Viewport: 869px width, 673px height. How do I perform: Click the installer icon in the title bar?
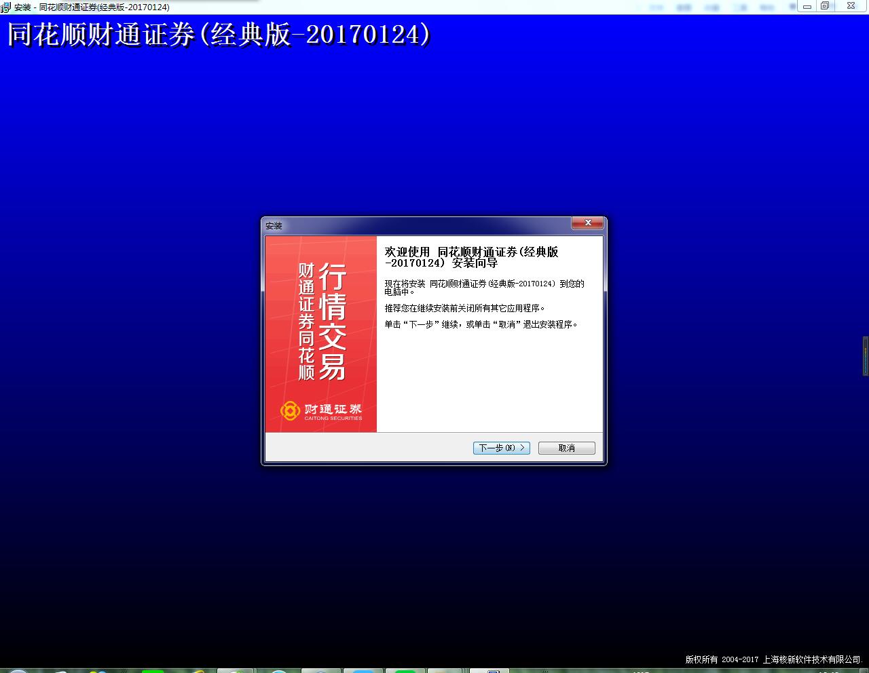pyautogui.click(x=5, y=7)
